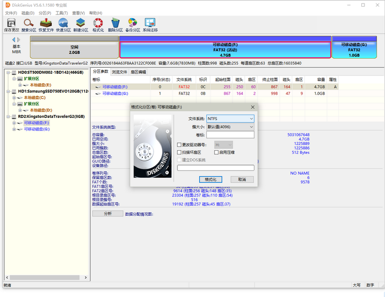
Task: Click the 格式化 button in the dialog
Action: [210, 179]
